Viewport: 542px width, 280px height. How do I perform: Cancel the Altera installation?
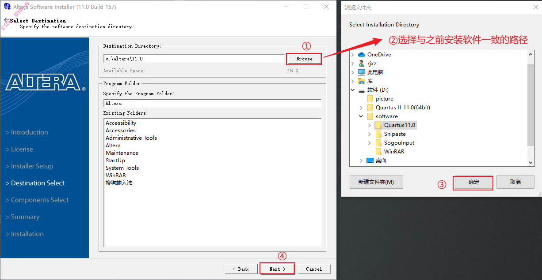314,269
